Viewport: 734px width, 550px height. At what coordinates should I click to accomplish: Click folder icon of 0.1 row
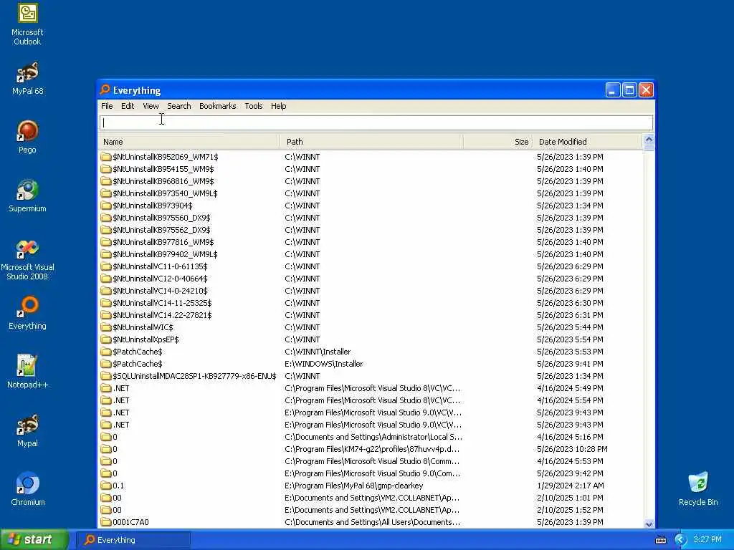click(106, 486)
